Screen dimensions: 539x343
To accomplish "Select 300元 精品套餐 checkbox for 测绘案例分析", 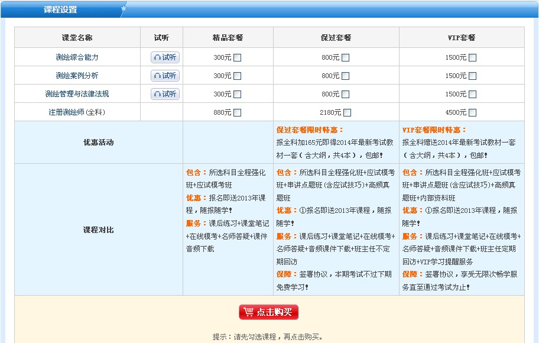I will (238, 76).
